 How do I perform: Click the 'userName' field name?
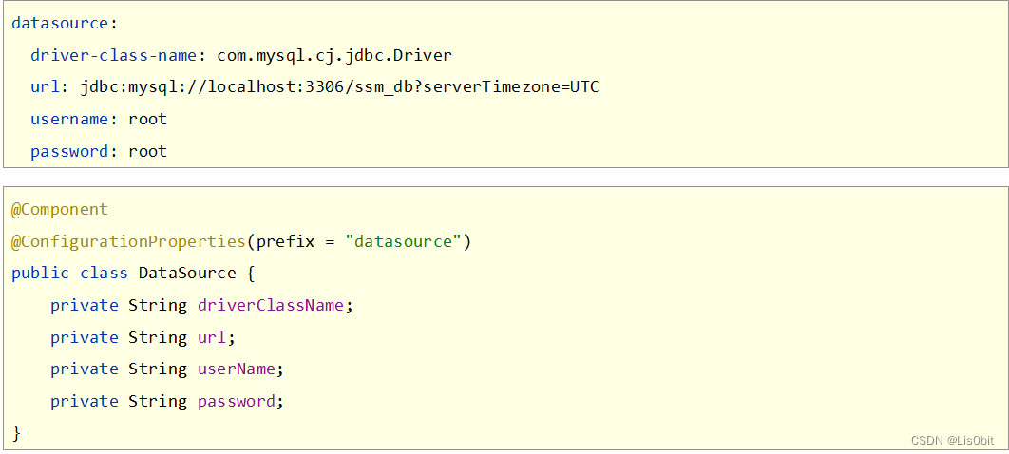click(237, 369)
